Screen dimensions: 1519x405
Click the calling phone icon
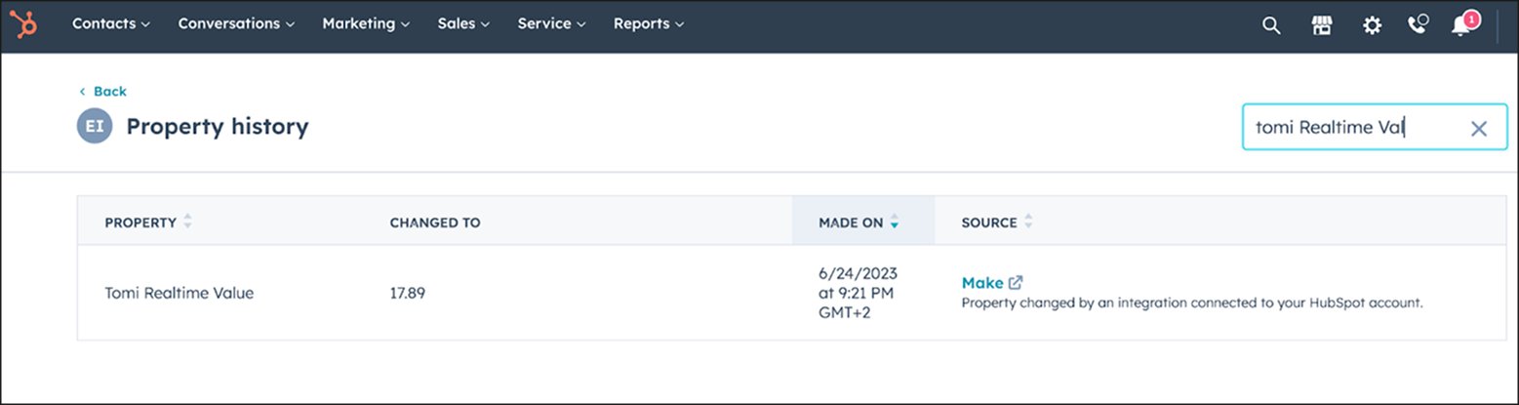coord(1418,24)
